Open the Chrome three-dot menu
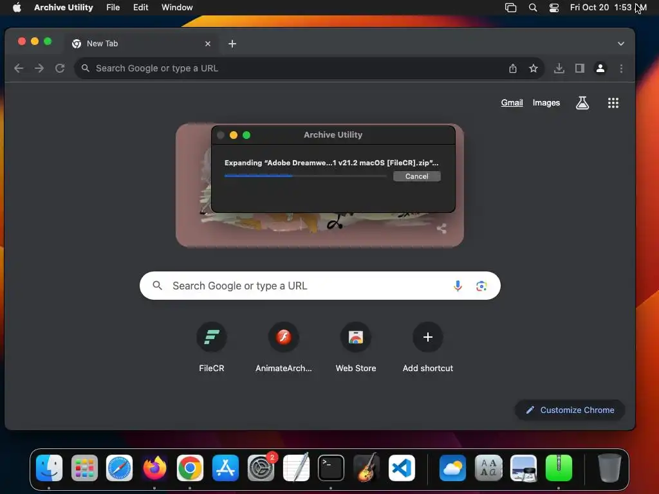This screenshot has width=659, height=494. tap(621, 68)
